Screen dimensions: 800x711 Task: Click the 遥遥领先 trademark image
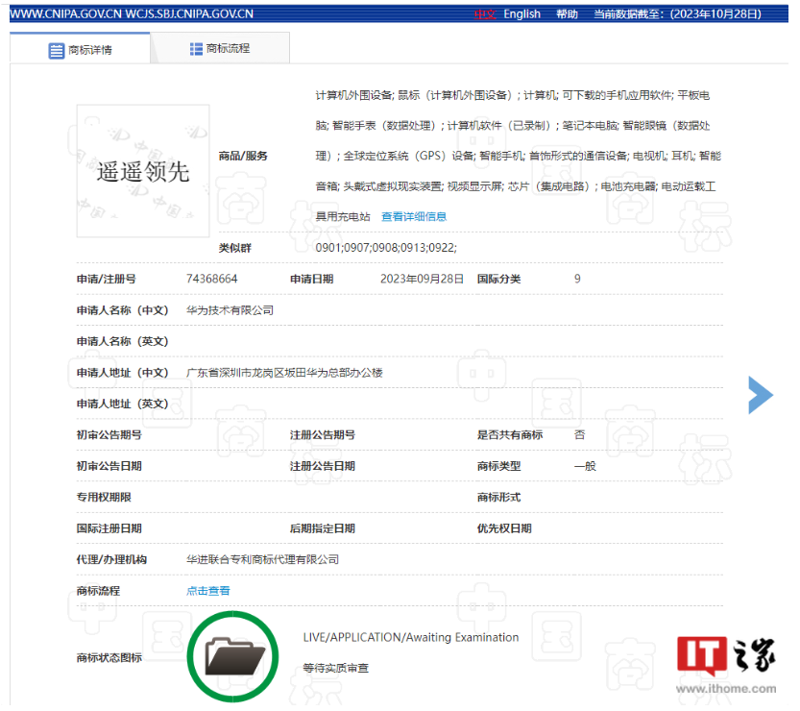click(143, 171)
